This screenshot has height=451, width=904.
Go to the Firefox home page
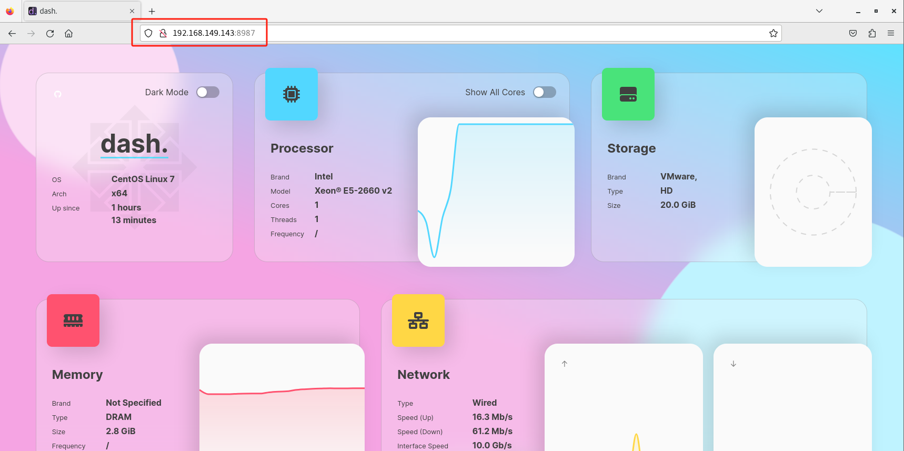pos(68,33)
